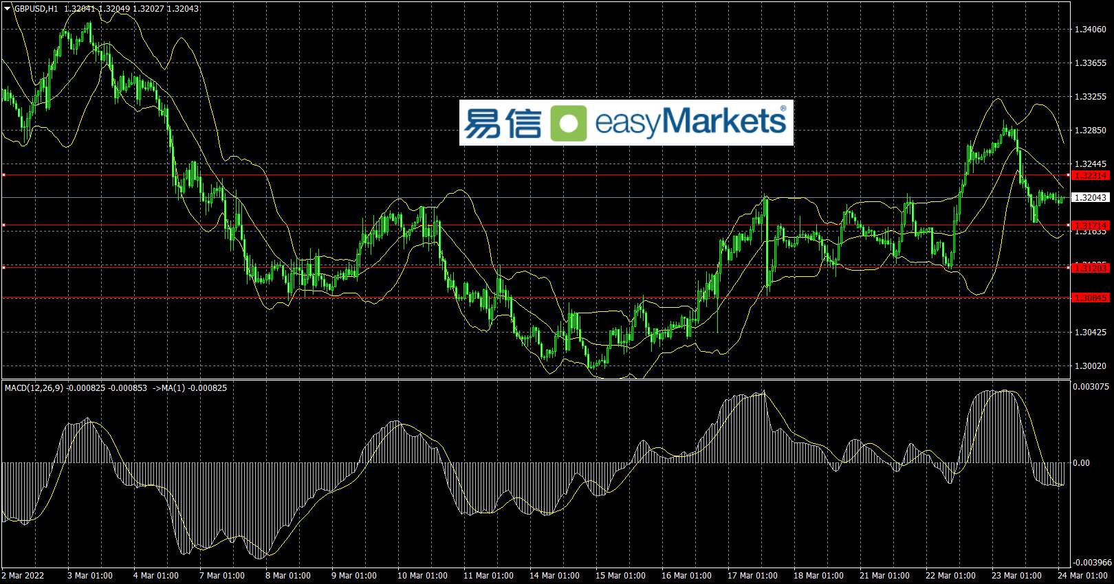Click the 1.32445 price scale value
The height and width of the screenshot is (584, 1114).
point(1091,164)
